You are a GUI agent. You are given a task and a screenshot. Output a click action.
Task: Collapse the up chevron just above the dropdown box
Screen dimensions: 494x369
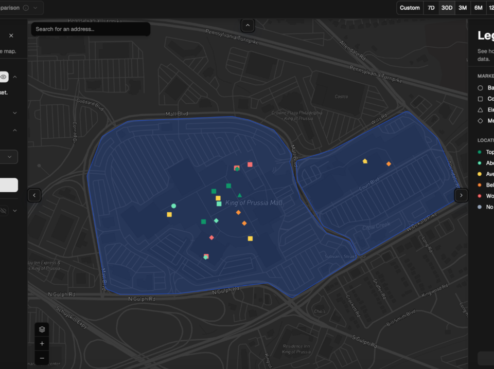click(x=15, y=130)
